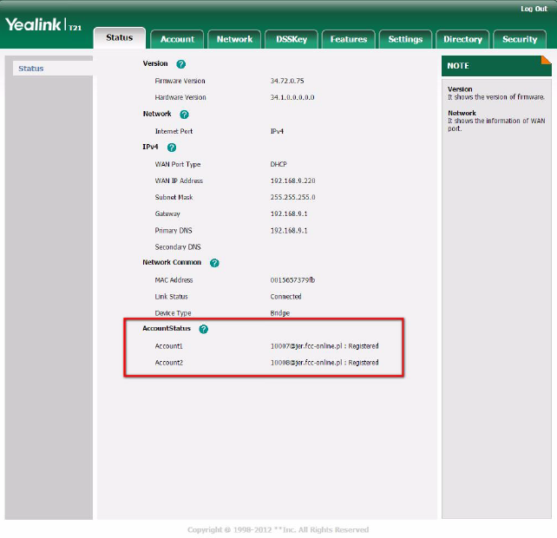Viewport: 557px width, 538px height.
Task: Click the Version help question-mark icon
Action: pos(180,64)
